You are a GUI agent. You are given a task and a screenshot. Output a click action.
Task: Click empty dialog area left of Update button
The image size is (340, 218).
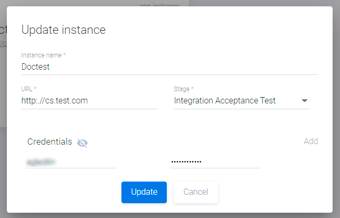(x=69, y=192)
